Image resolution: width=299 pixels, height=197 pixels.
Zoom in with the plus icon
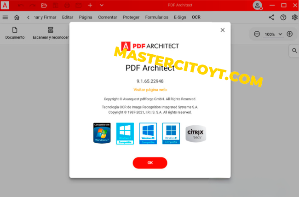290,34
